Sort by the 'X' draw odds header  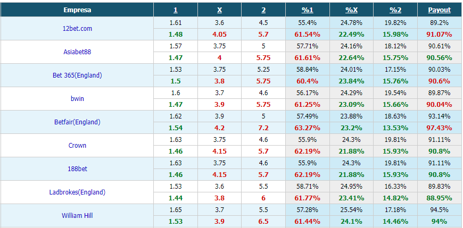(x=219, y=10)
